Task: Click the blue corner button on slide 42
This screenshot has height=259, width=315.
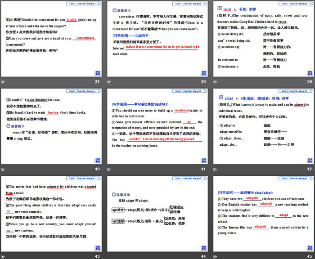Action: pyautogui.click(x=309, y=160)
